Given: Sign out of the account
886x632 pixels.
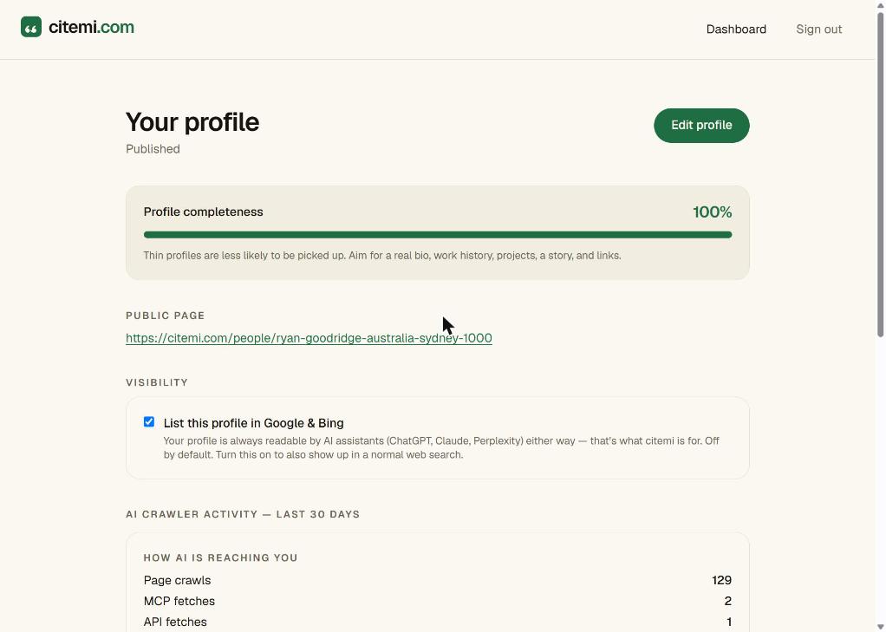Looking at the screenshot, I should (818, 29).
